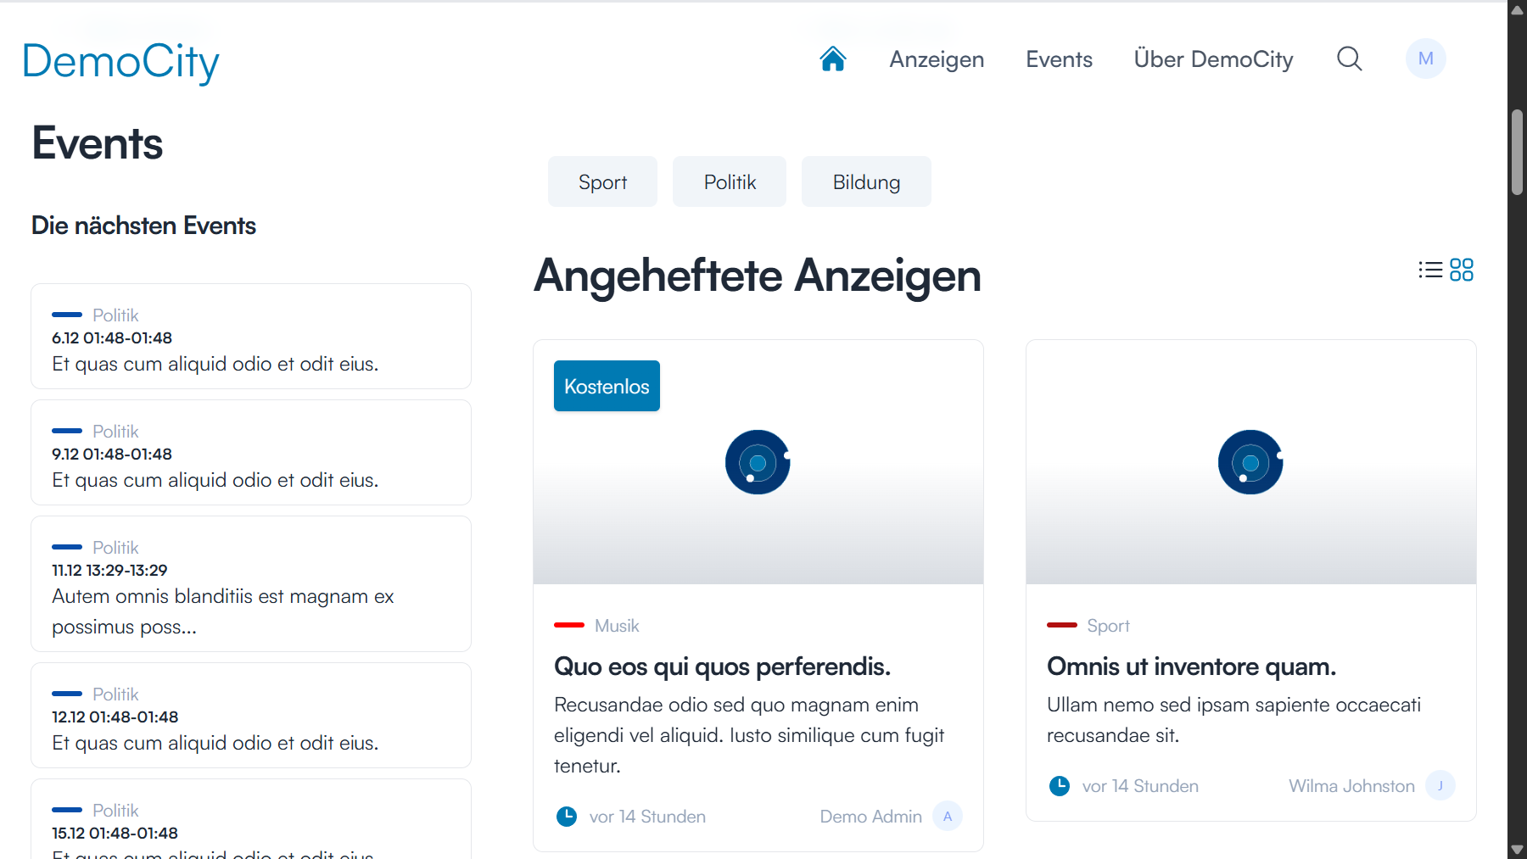The width and height of the screenshot is (1527, 859).
Task: Select Anzeigen in the top navigation
Action: click(x=937, y=59)
